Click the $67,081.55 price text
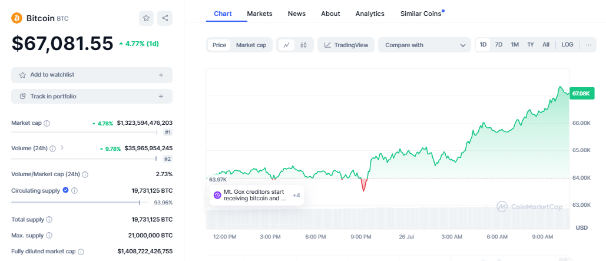 point(62,44)
